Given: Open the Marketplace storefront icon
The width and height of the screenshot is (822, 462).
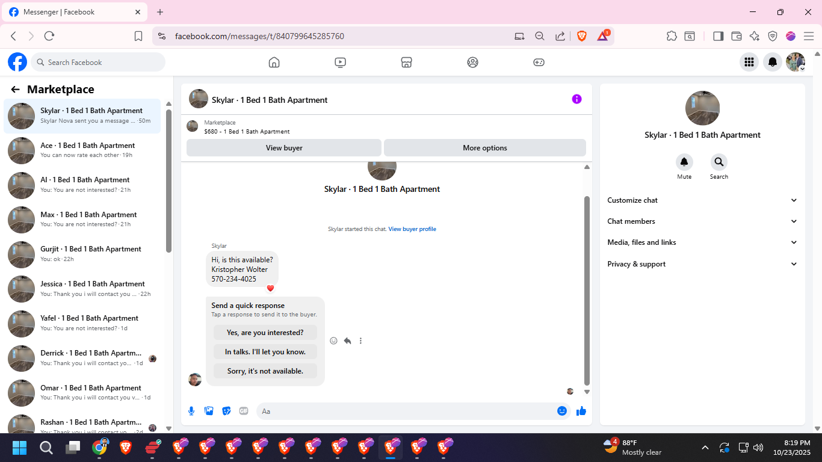Looking at the screenshot, I should click(x=407, y=62).
